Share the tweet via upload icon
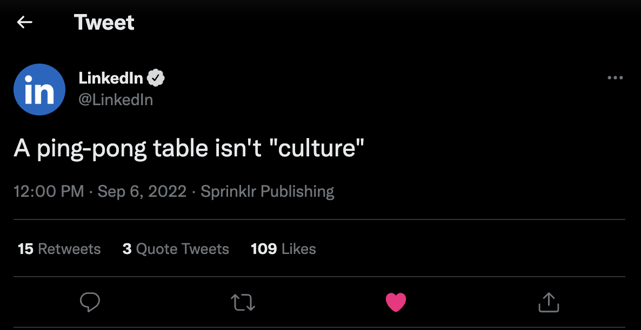 (549, 302)
